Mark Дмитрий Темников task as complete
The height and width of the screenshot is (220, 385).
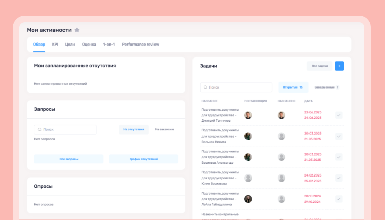pyautogui.click(x=339, y=115)
